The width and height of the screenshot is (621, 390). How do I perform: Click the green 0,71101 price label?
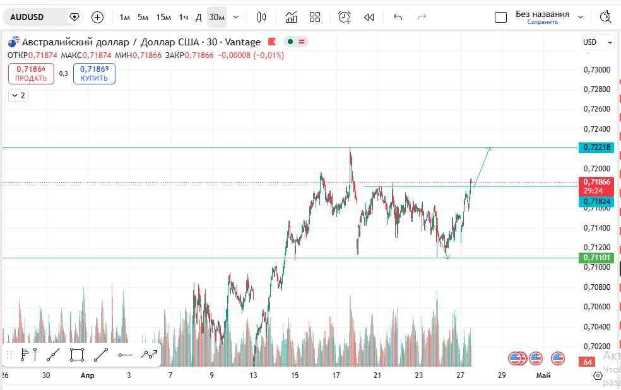coord(596,258)
